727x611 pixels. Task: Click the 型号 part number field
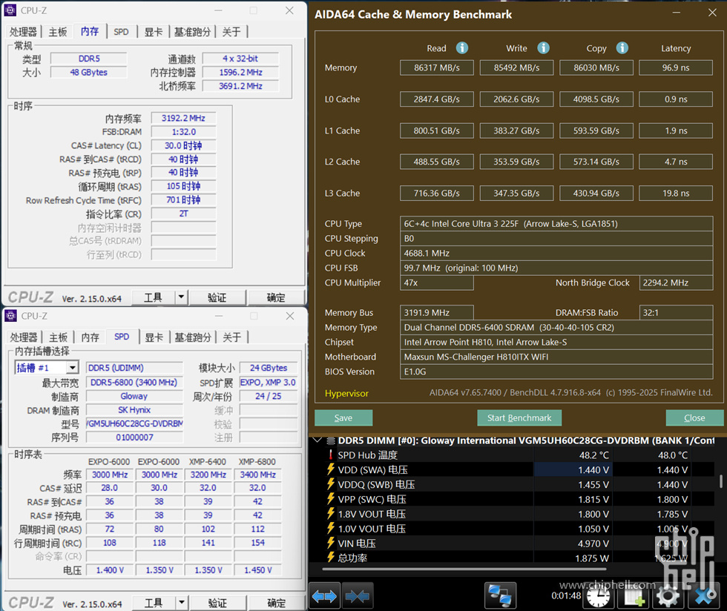[x=134, y=423]
